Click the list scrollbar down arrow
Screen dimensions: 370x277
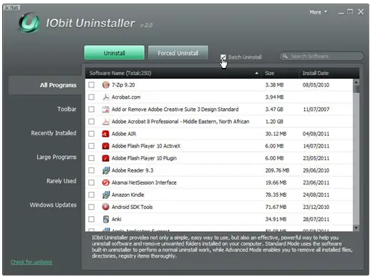[x=356, y=228]
